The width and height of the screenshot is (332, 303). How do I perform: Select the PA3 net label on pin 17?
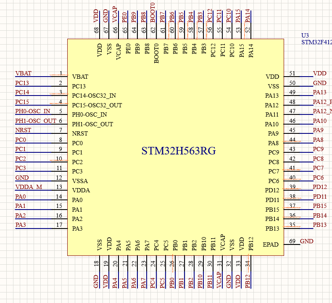coord(21,225)
